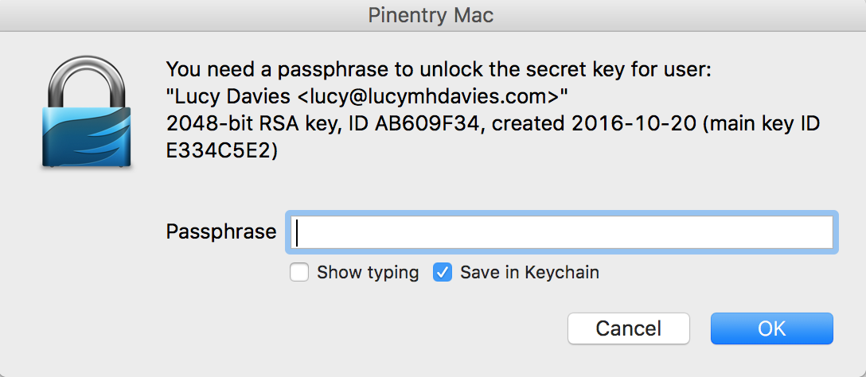Uncheck the Save in Keychain checkbox

tap(443, 273)
